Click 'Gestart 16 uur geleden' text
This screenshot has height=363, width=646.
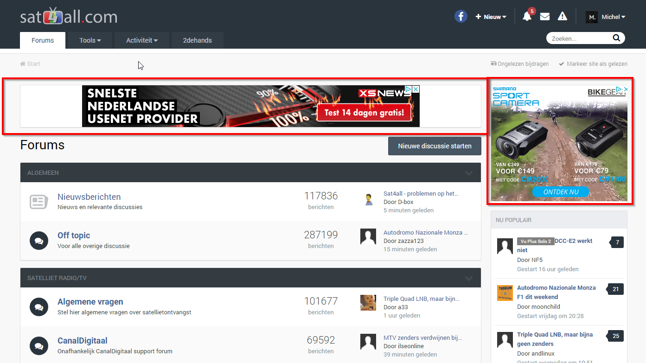[x=548, y=269]
